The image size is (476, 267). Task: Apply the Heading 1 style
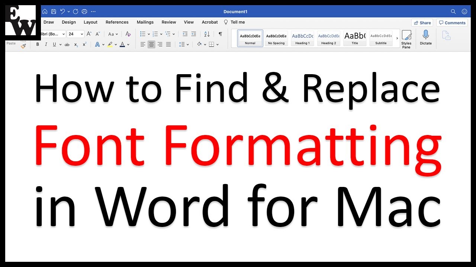302,38
